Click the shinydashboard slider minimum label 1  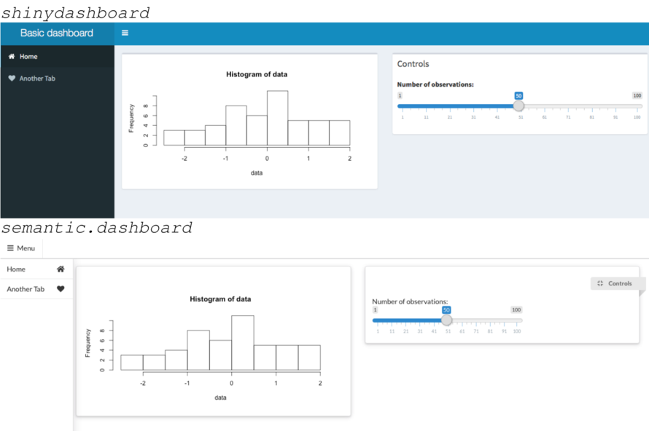(400, 95)
